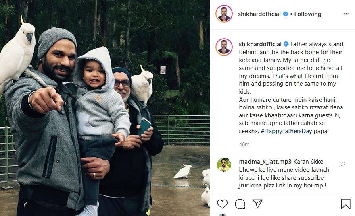Open the comment speech bubble icon
Viewport: 355px width, 216px height.
tap(240, 204)
